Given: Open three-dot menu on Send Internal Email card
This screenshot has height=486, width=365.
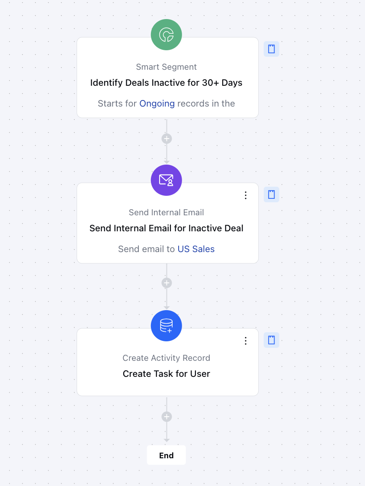Looking at the screenshot, I should (x=246, y=195).
